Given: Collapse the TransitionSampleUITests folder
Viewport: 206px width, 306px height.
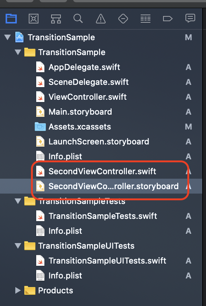Looking at the screenshot, I should coord(18,245).
